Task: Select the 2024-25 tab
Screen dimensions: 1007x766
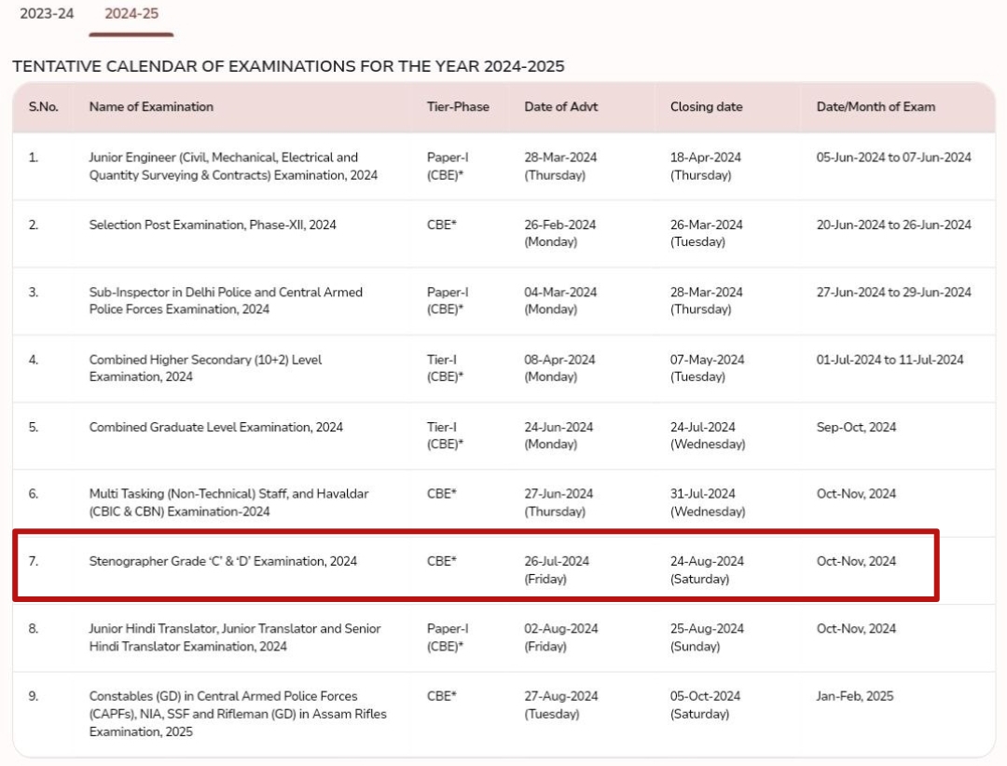Action: tap(131, 13)
